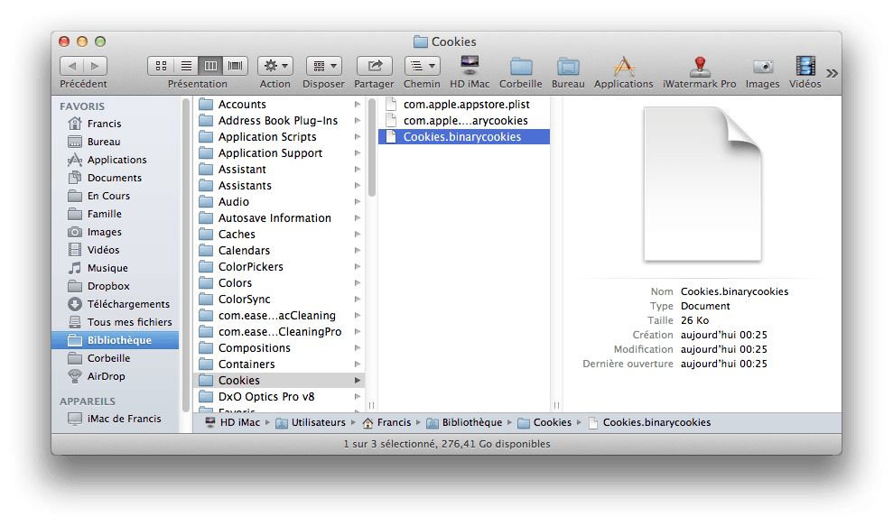
Task: Open the Action gear dropdown
Action: click(x=275, y=66)
